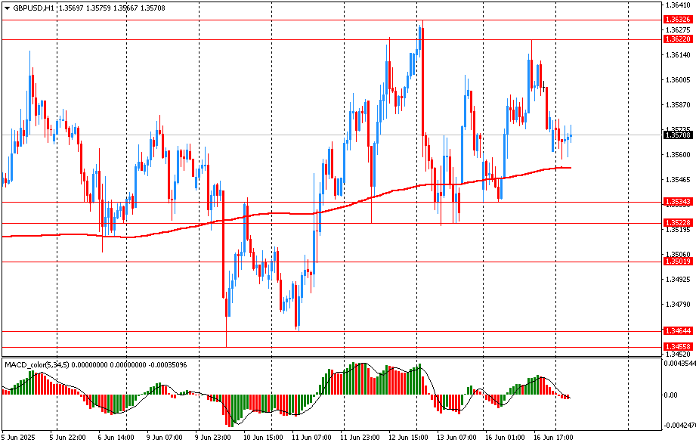
Task: Select the 9 Jun 07:00 time label
Action: (164, 437)
